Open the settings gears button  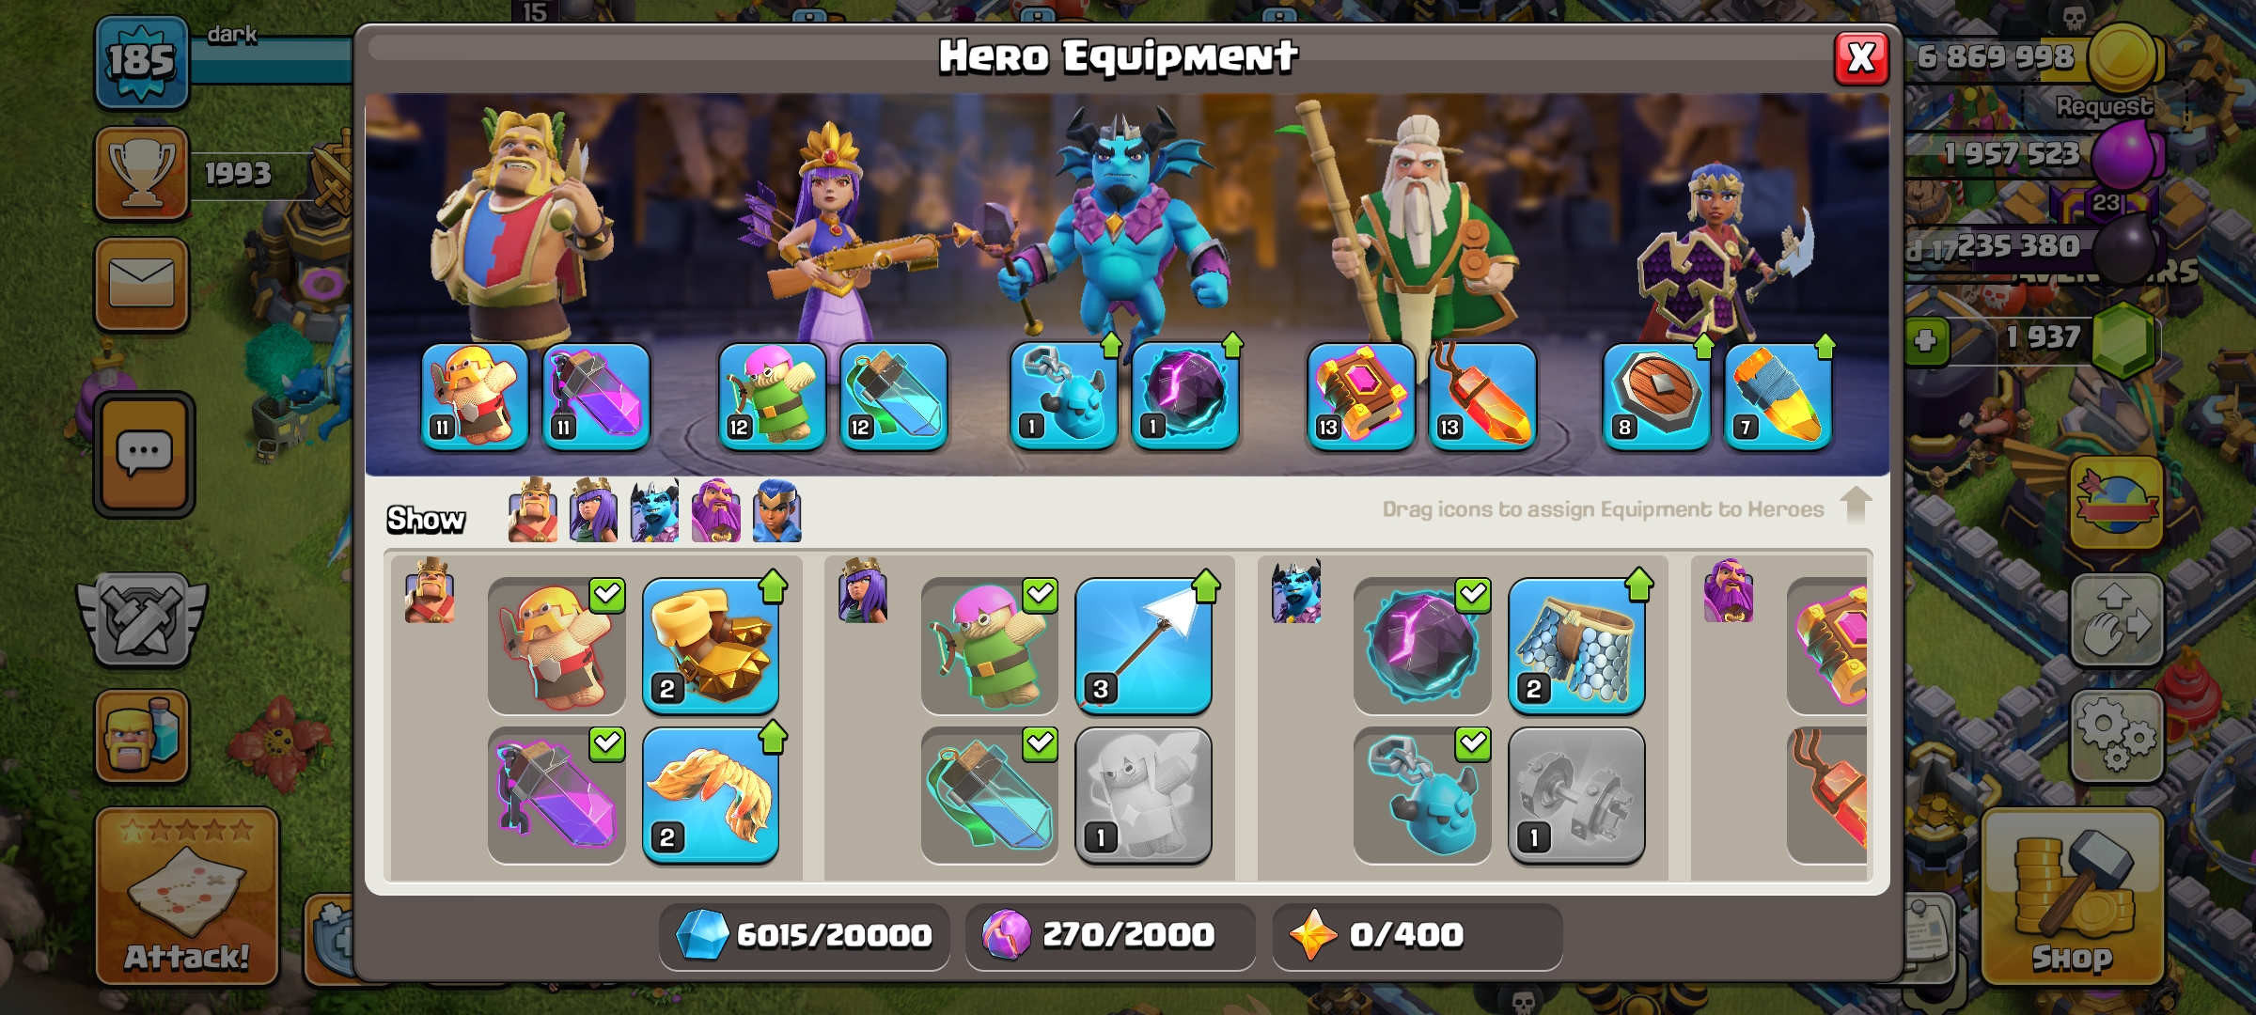pos(2116,736)
